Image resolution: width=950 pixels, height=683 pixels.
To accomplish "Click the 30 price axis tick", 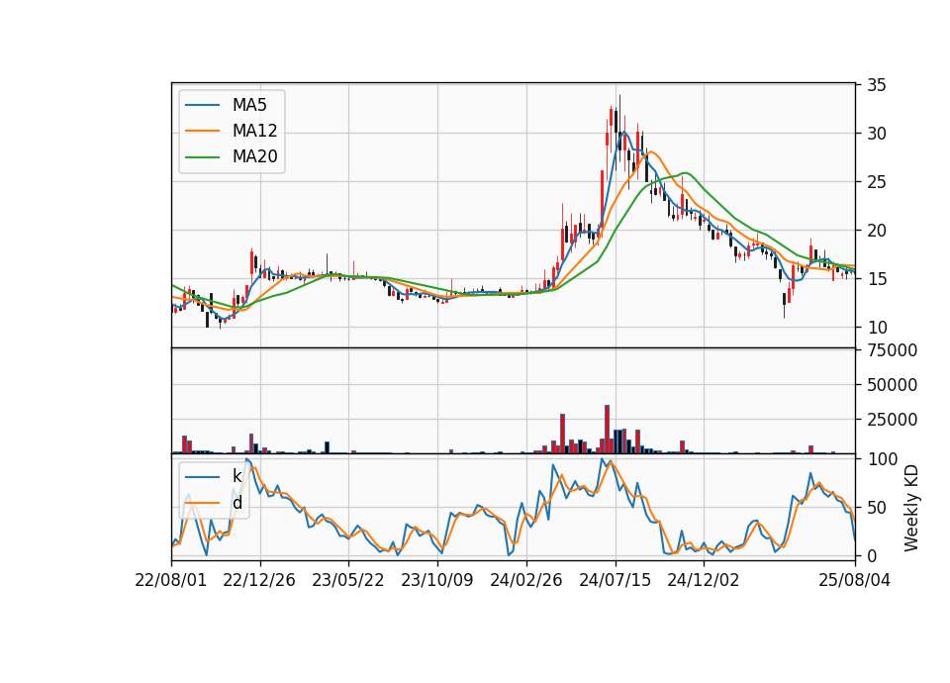I will (877, 134).
